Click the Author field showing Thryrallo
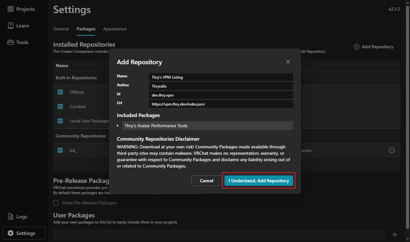The image size is (410, 242). (x=221, y=86)
